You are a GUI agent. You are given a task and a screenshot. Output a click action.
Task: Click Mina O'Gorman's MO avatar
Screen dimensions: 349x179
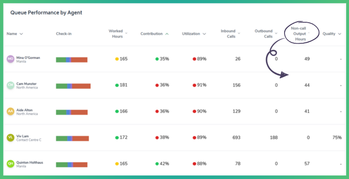(x=10, y=59)
